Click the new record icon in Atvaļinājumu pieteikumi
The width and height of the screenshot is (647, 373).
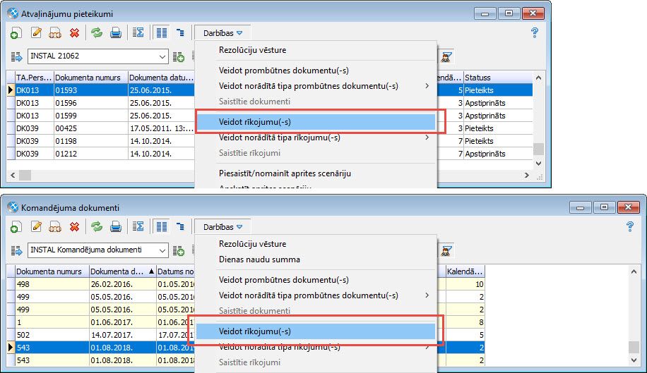tap(16, 33)
